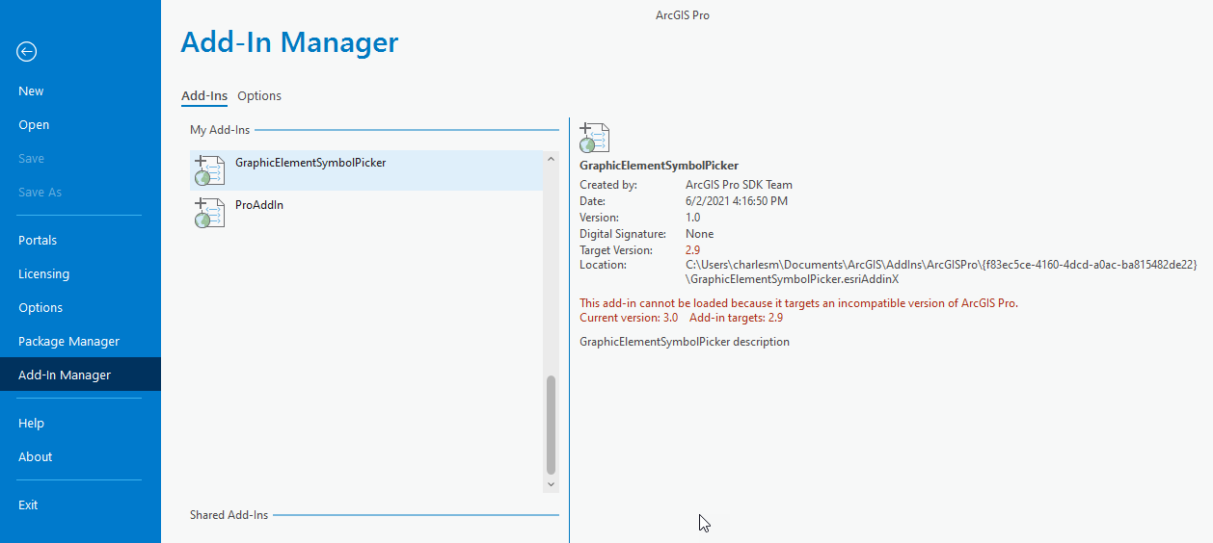This screenshot has height=543, width=1213.
Task: Switch to the Add-Ins tab
Action: click(204, 95)
